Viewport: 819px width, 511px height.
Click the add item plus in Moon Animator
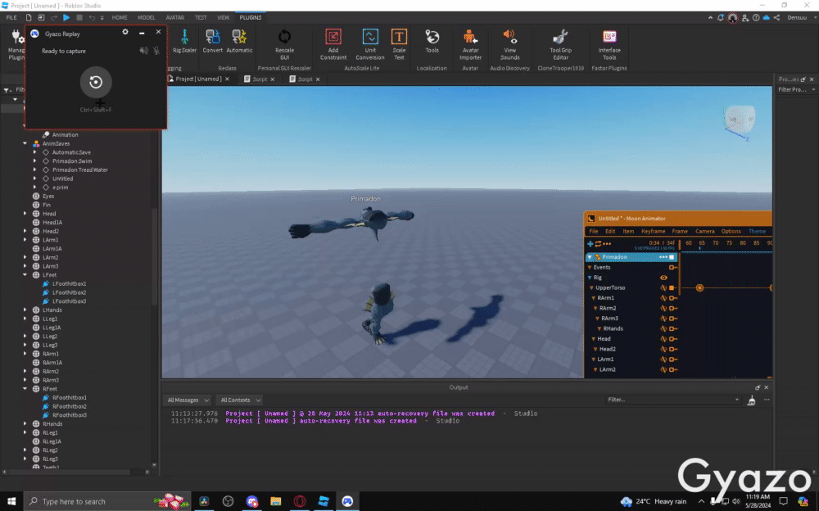coord(590,243)
